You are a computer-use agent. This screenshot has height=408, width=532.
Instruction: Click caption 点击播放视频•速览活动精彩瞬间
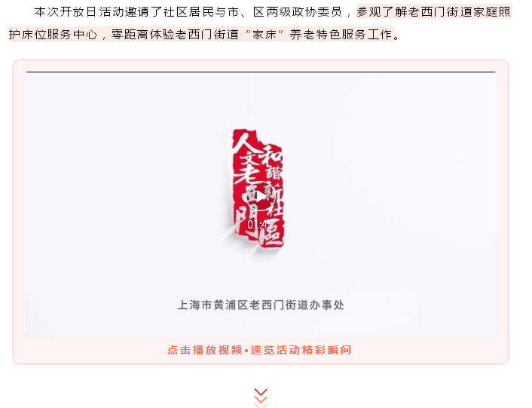tap(259, 350)
